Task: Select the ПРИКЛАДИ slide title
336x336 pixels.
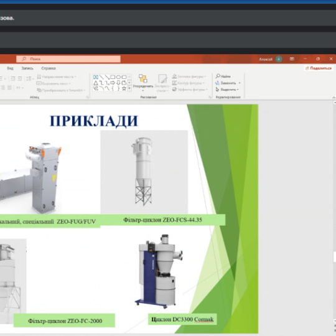Action: click(94, 121)
